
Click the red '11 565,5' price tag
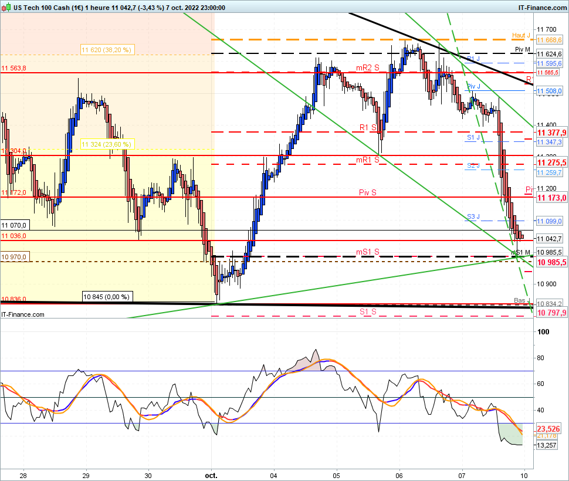point(548,73)
